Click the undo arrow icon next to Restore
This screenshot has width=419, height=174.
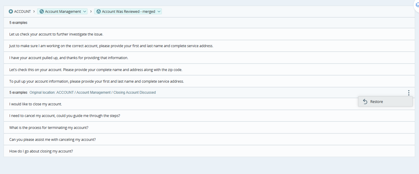pos(365,101)
